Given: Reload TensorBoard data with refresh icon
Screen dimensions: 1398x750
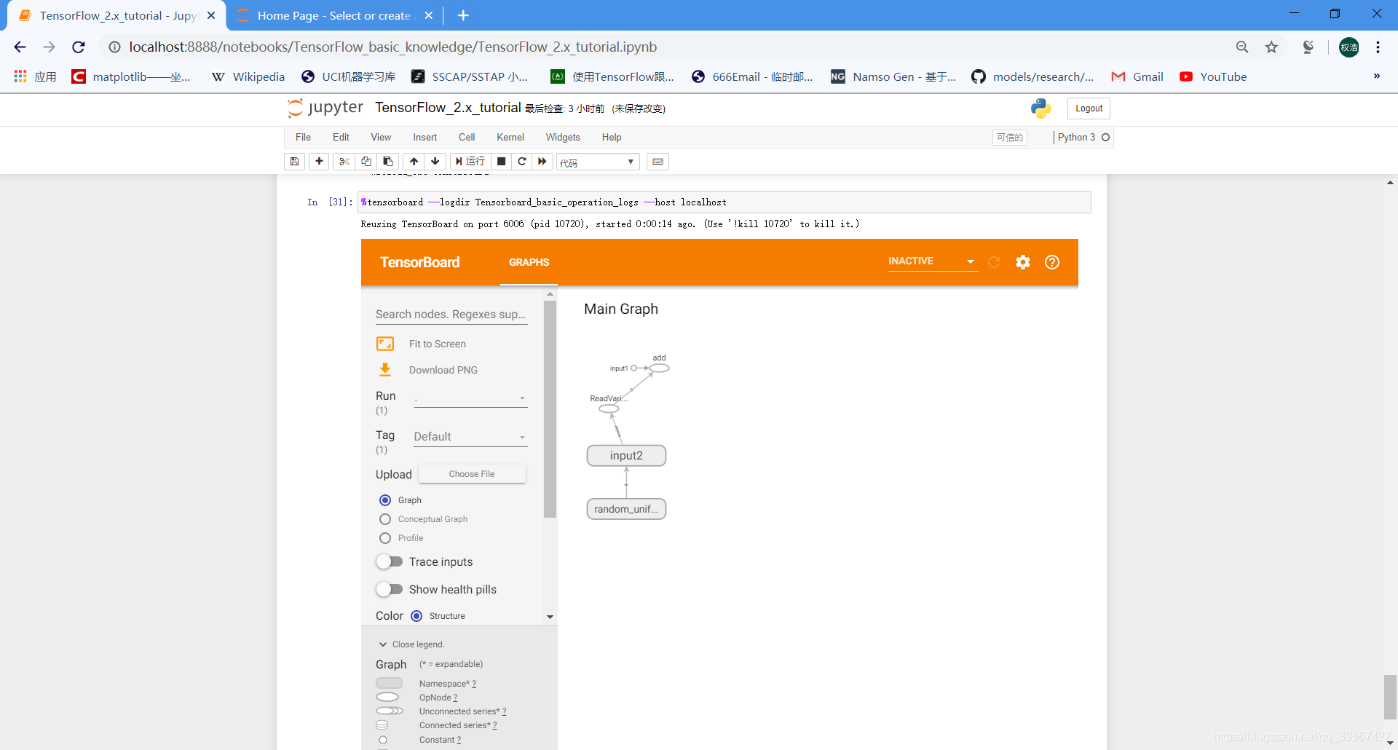Looking at the screenshot, I should tap(994, 262).
